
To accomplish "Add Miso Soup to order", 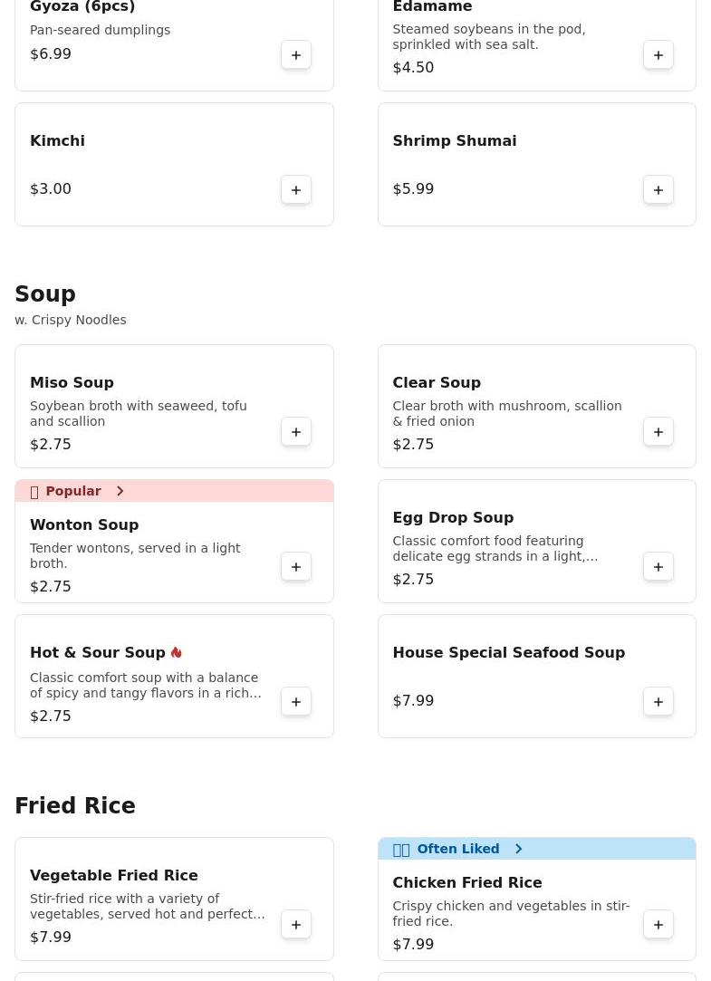I will (x=296, y=431).
